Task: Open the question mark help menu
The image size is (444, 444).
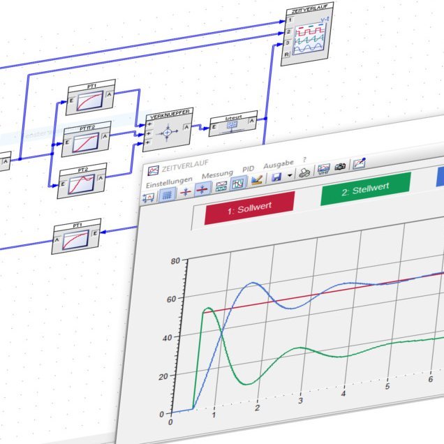Action: tap(304, 159)
